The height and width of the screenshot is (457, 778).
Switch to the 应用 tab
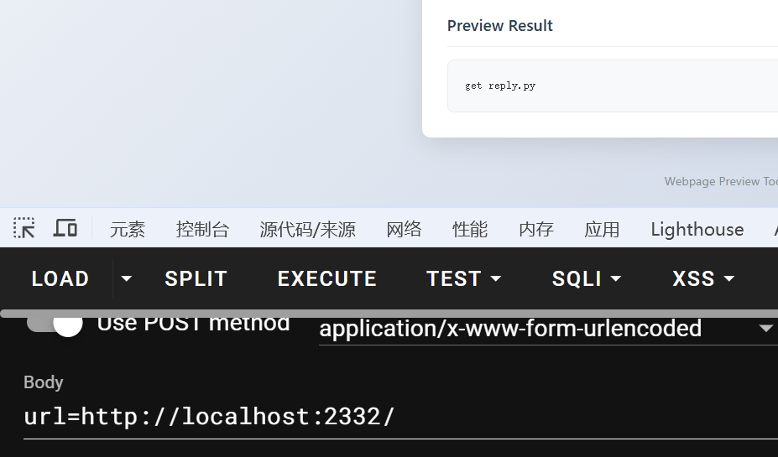(602, 229)
